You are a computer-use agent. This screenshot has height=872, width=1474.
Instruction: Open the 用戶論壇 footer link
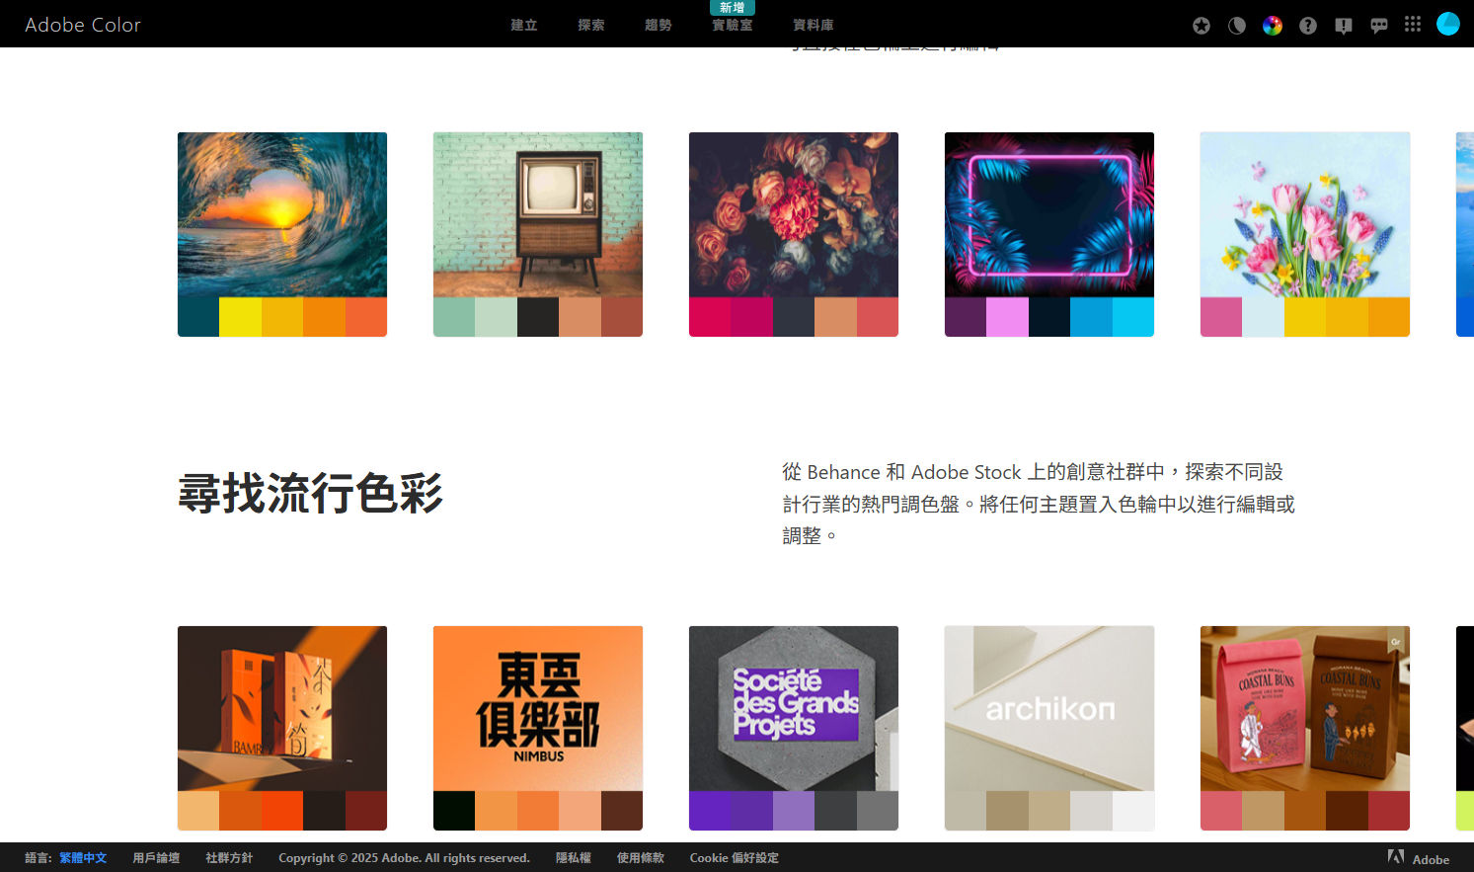click(x=155, y=857)
